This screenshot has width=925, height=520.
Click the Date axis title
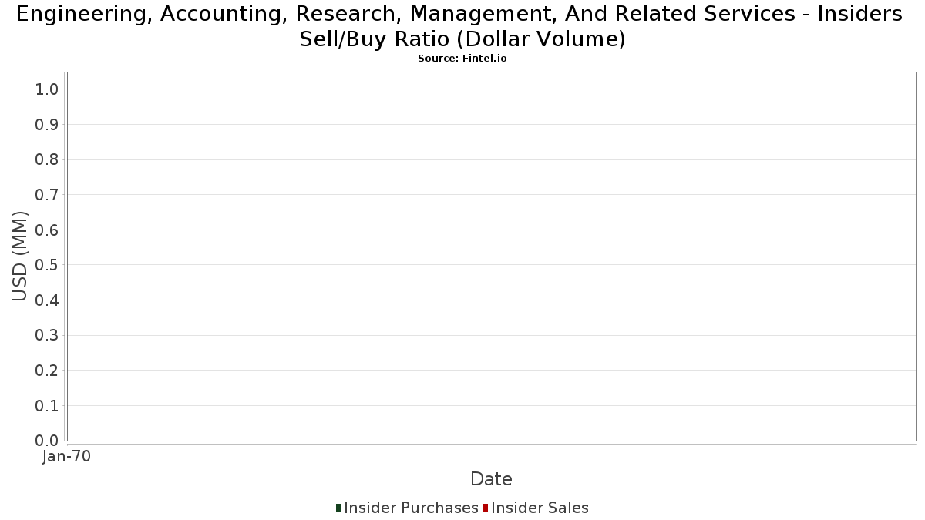click(x=491, y=479)
